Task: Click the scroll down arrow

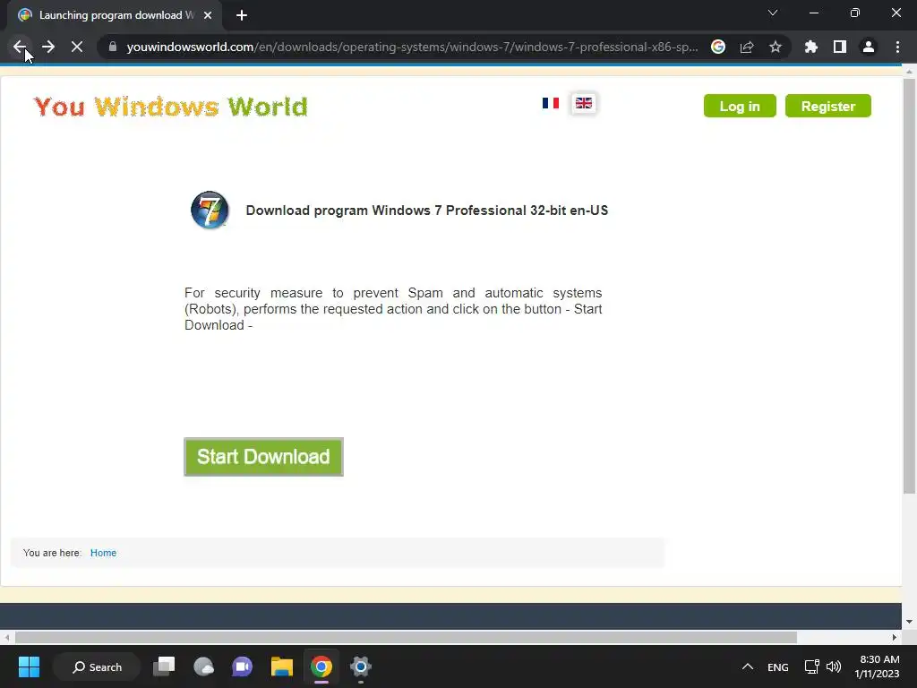Action: [x=909, y=622]
